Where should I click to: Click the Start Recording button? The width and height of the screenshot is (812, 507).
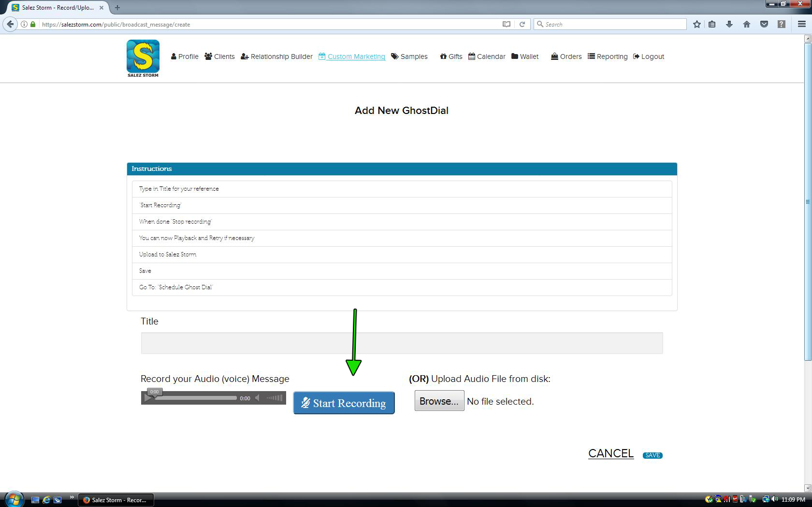(344, 403)
